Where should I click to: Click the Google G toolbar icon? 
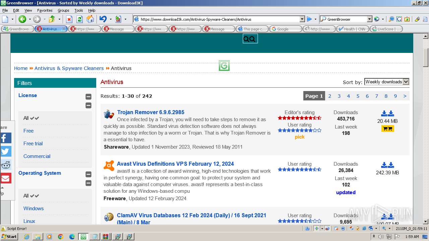[399, 19]
